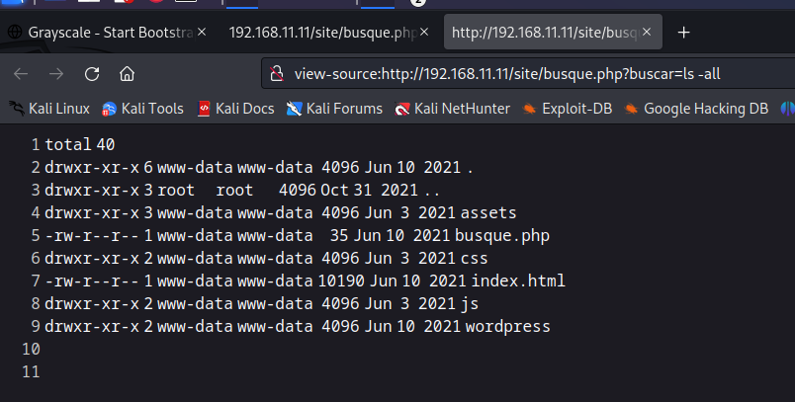This screenshot has height=402, width=795.
Task: Open the Kali Tools bookmark
Action: 143,109
